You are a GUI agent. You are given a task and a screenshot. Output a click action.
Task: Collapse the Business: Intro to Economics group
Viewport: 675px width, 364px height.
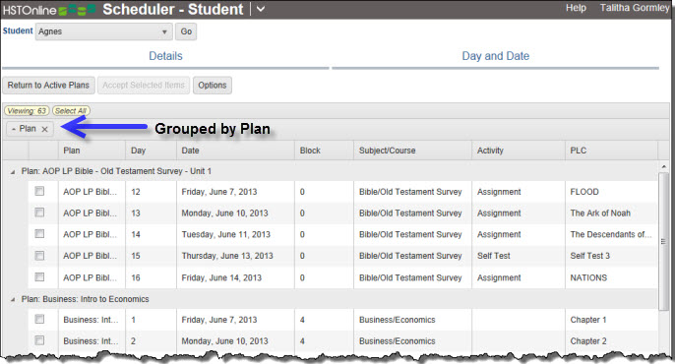(x=13, y=299)
